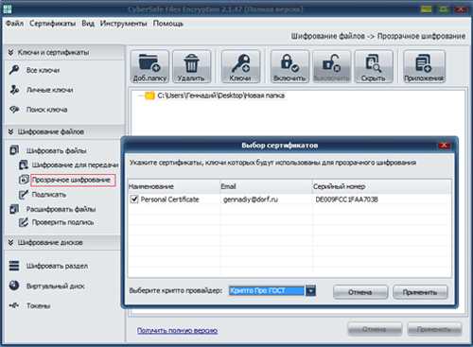The width and height of the screenshot is (473, 347).
Task: Click the Крипто Про ГОСТ combo box field
Action: (x=267, y=290)
